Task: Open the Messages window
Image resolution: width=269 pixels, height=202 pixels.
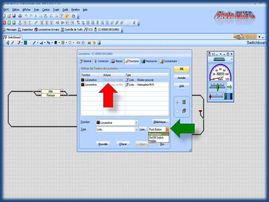Action: (x=10, y=30)
